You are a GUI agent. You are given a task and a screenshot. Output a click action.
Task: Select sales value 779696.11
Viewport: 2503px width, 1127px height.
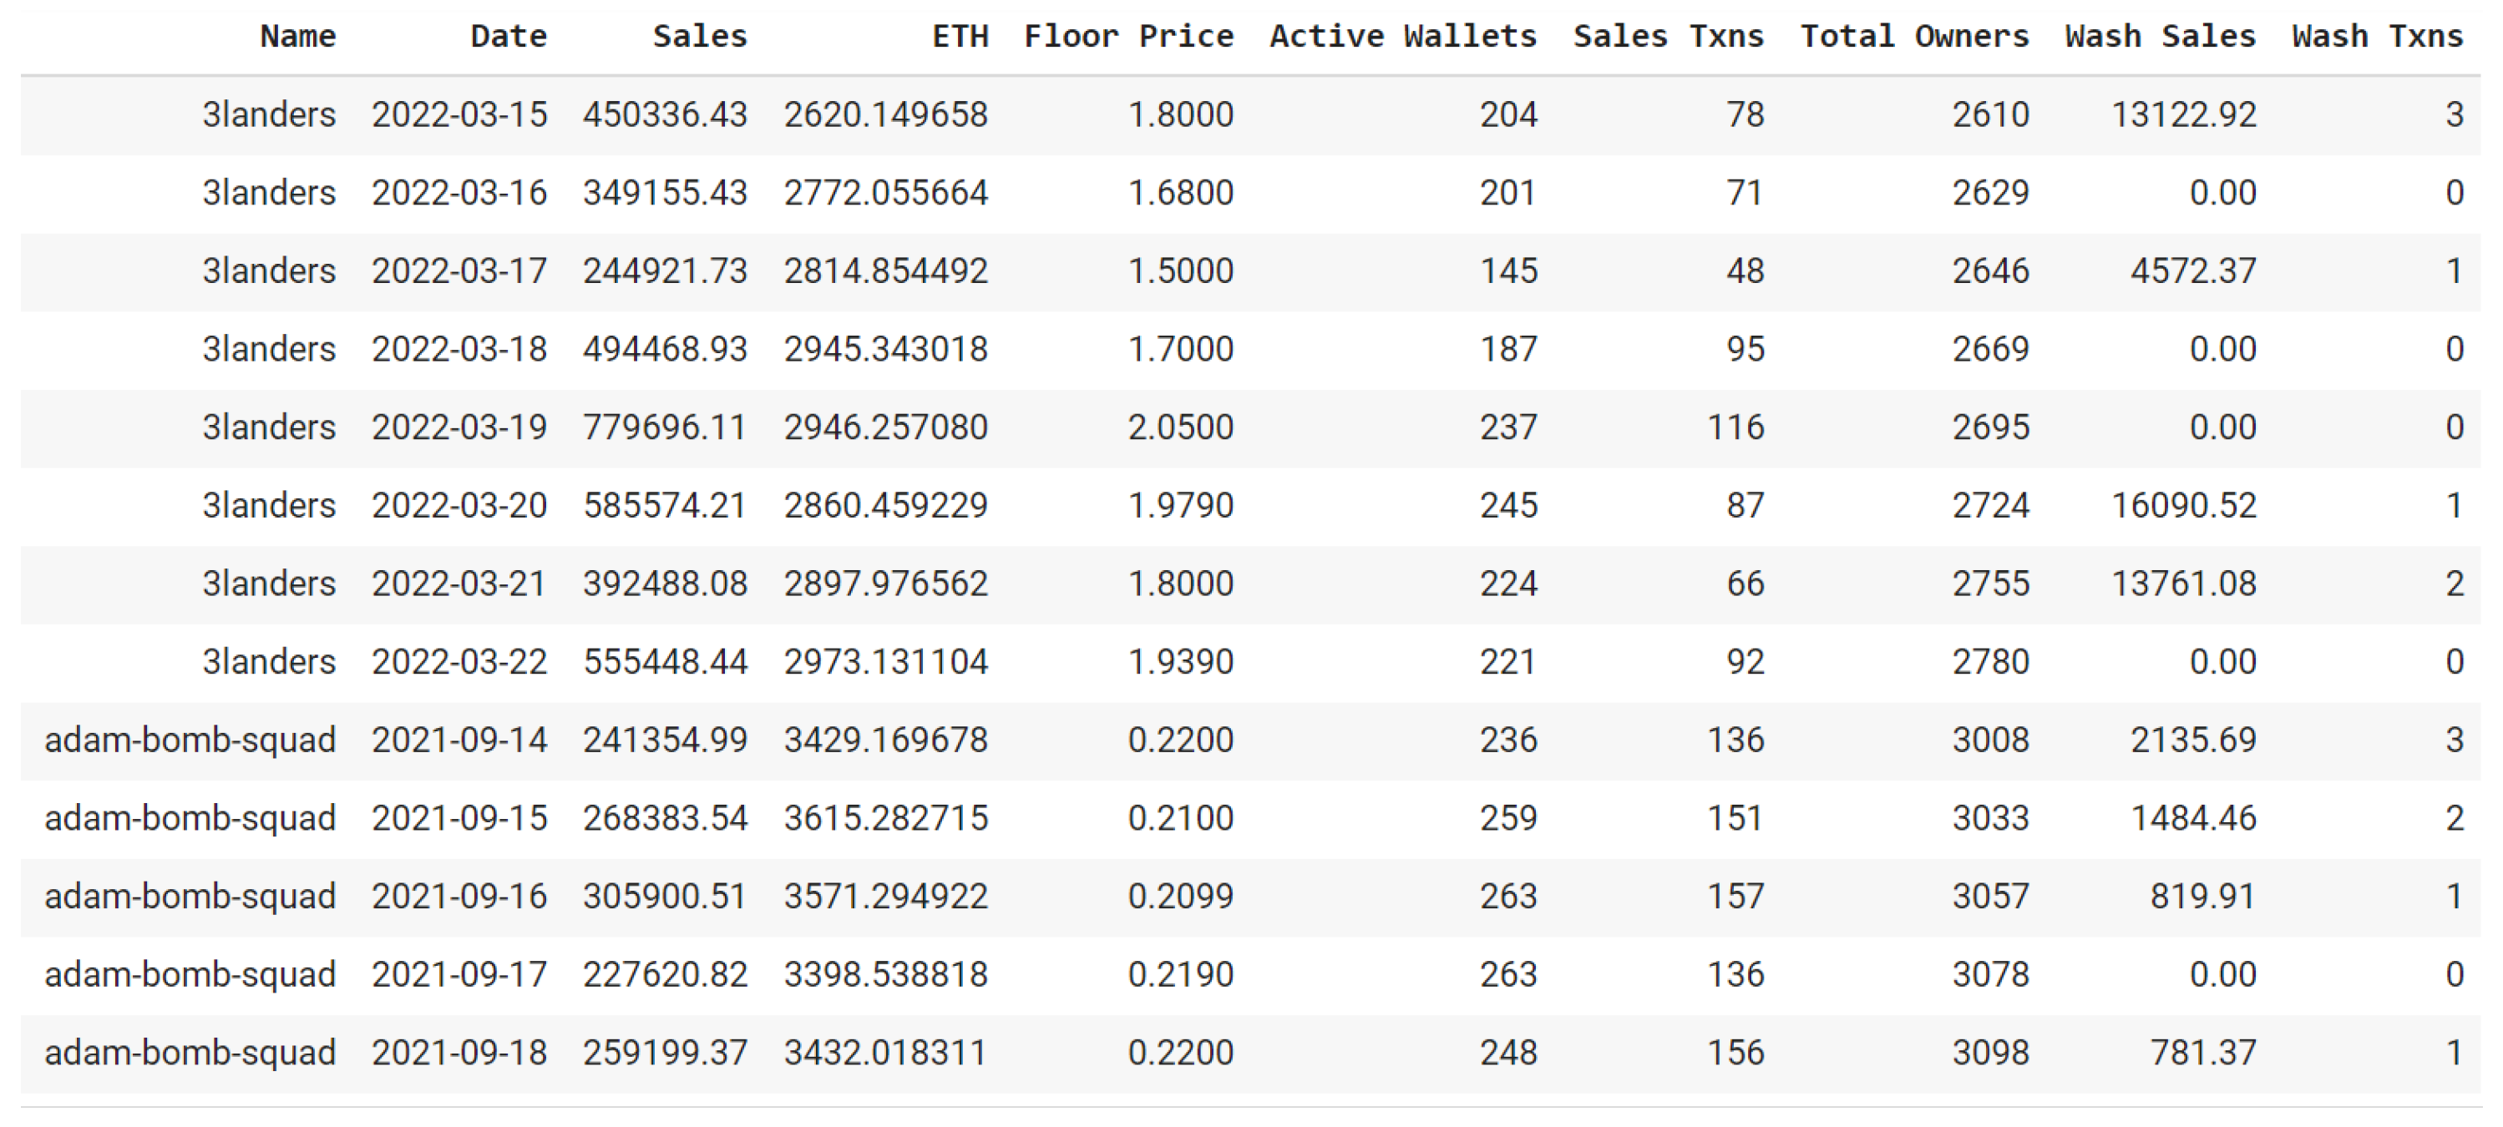tap(665, 427)
